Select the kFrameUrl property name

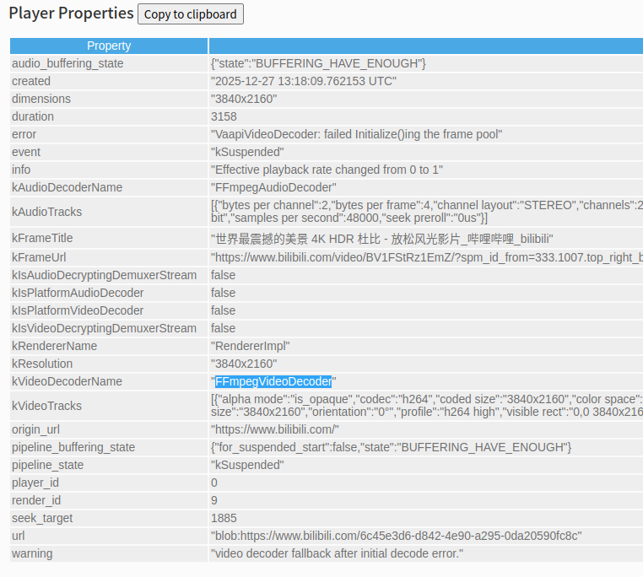pyautogui.click(x=39, y=257)
